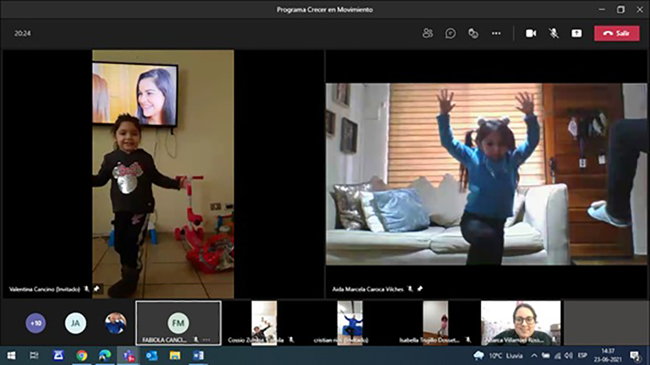Viewport: 650px width, 365px height.
Task: Open Outlook from the taskbar
Action: 151,355
